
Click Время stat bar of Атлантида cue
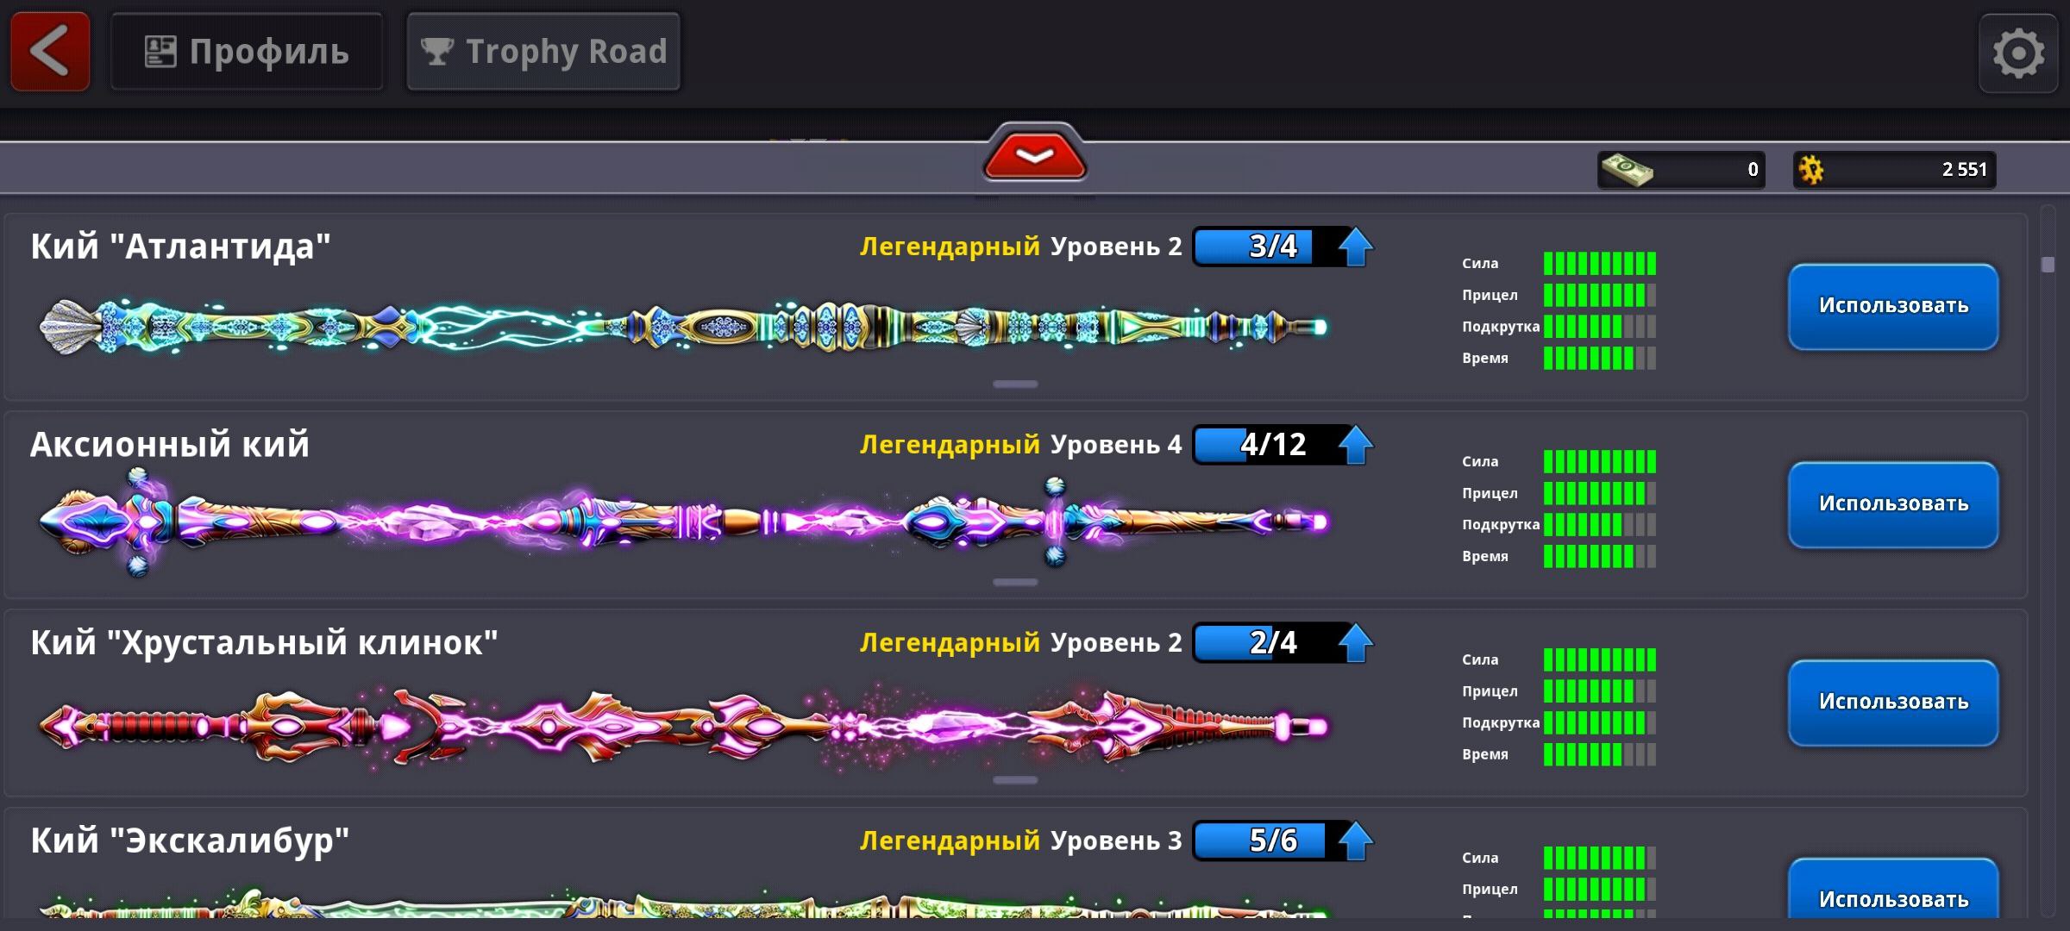coord(1600,359)
